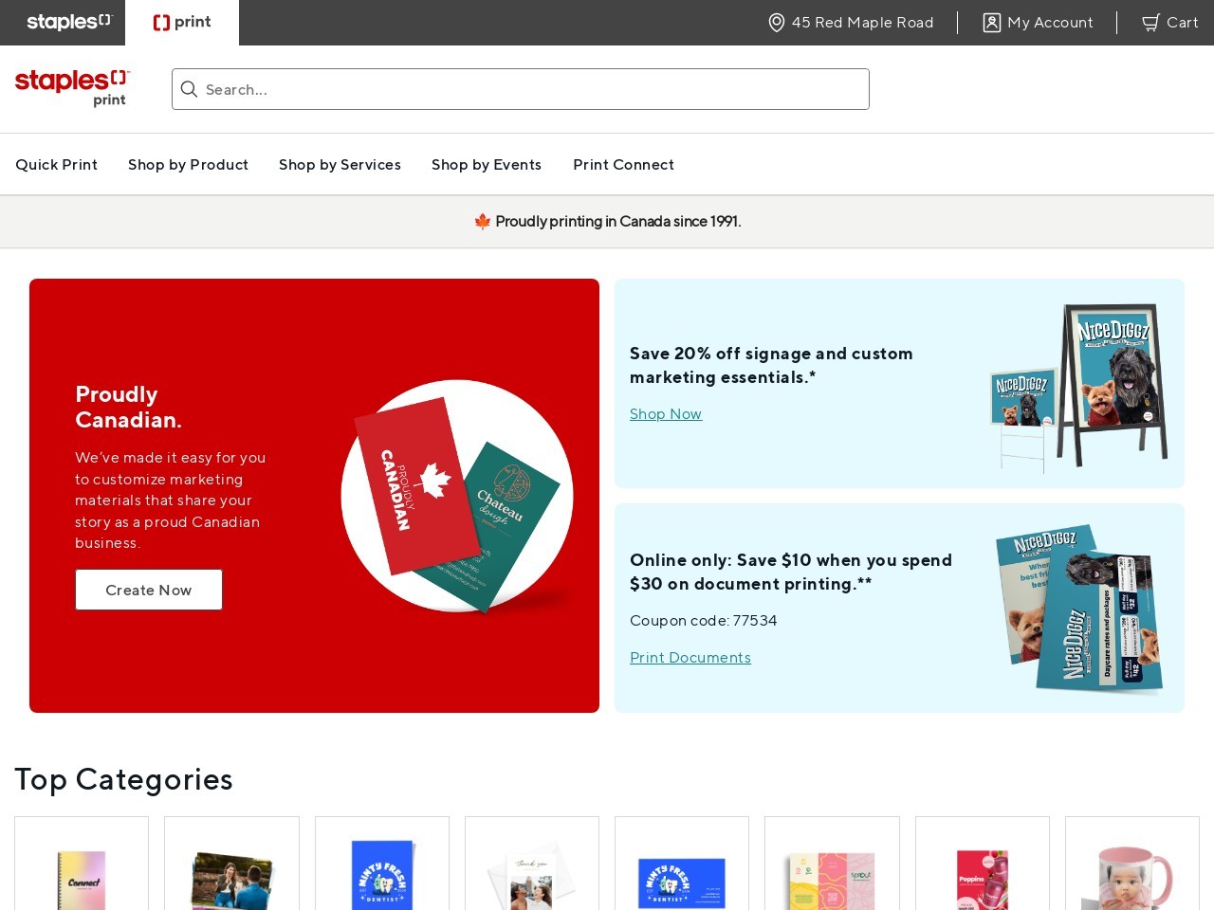The width and height of the screenshot is (1214, 910).
Task: Open the Minty Fresh flyer category card
Action: tap(382, 864)
